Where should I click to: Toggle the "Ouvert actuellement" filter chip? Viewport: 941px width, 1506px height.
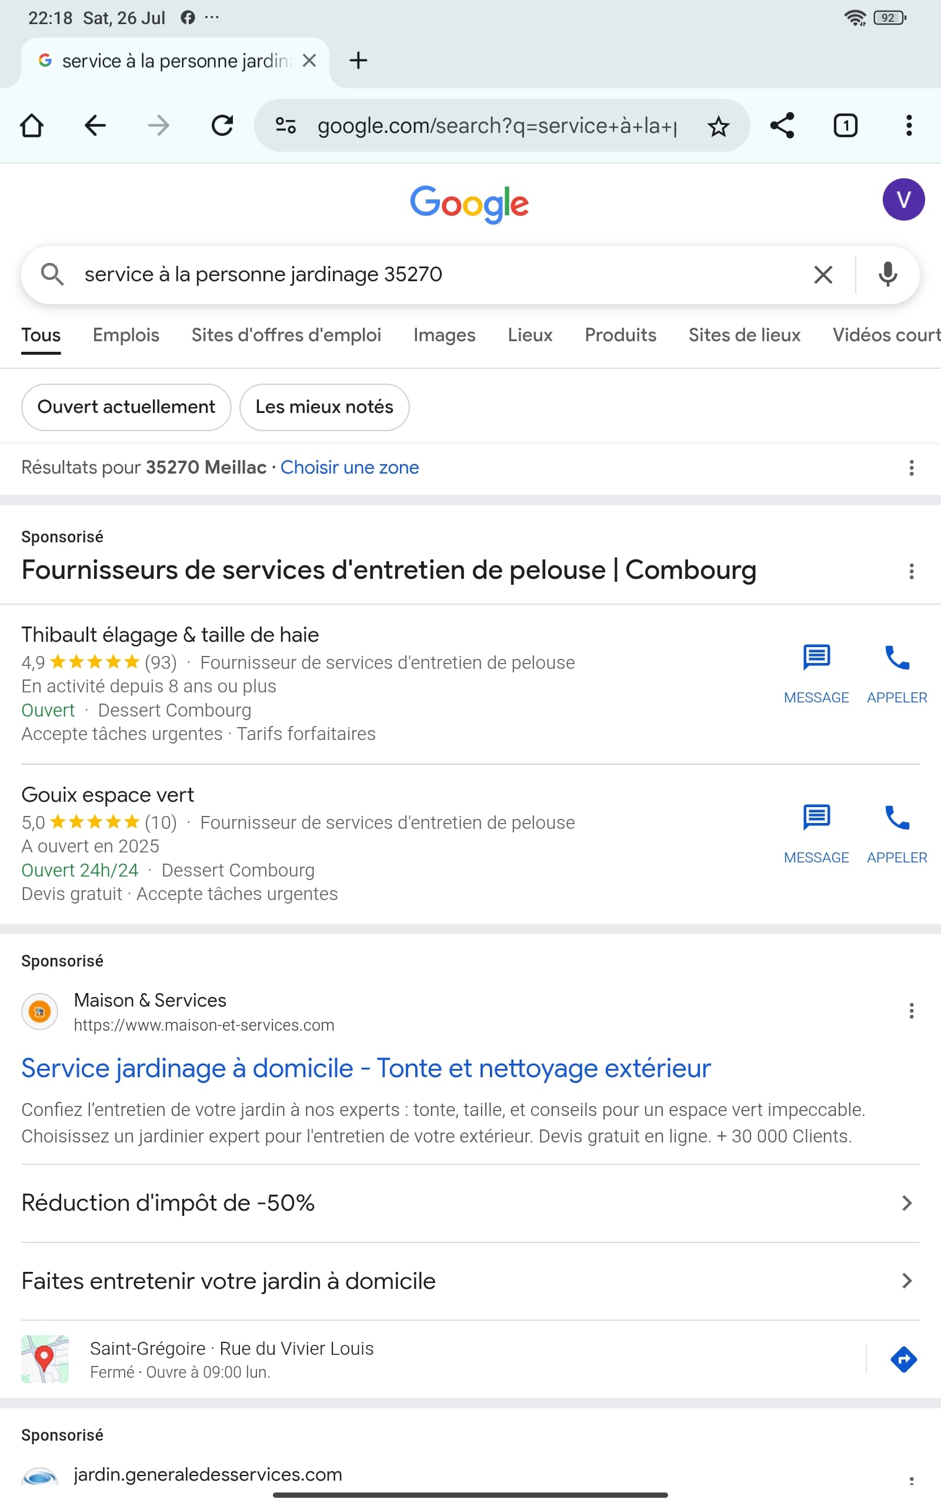126,407
